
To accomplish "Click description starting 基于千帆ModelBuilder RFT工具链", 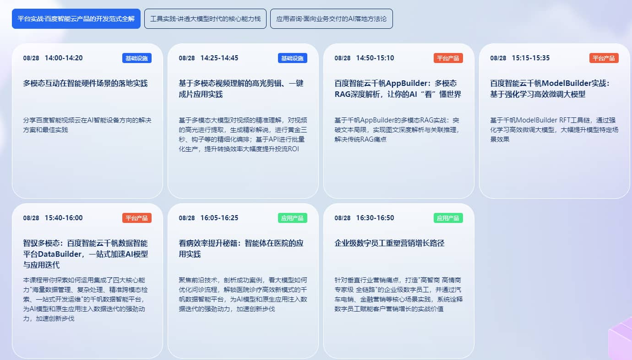I will 554,130.
